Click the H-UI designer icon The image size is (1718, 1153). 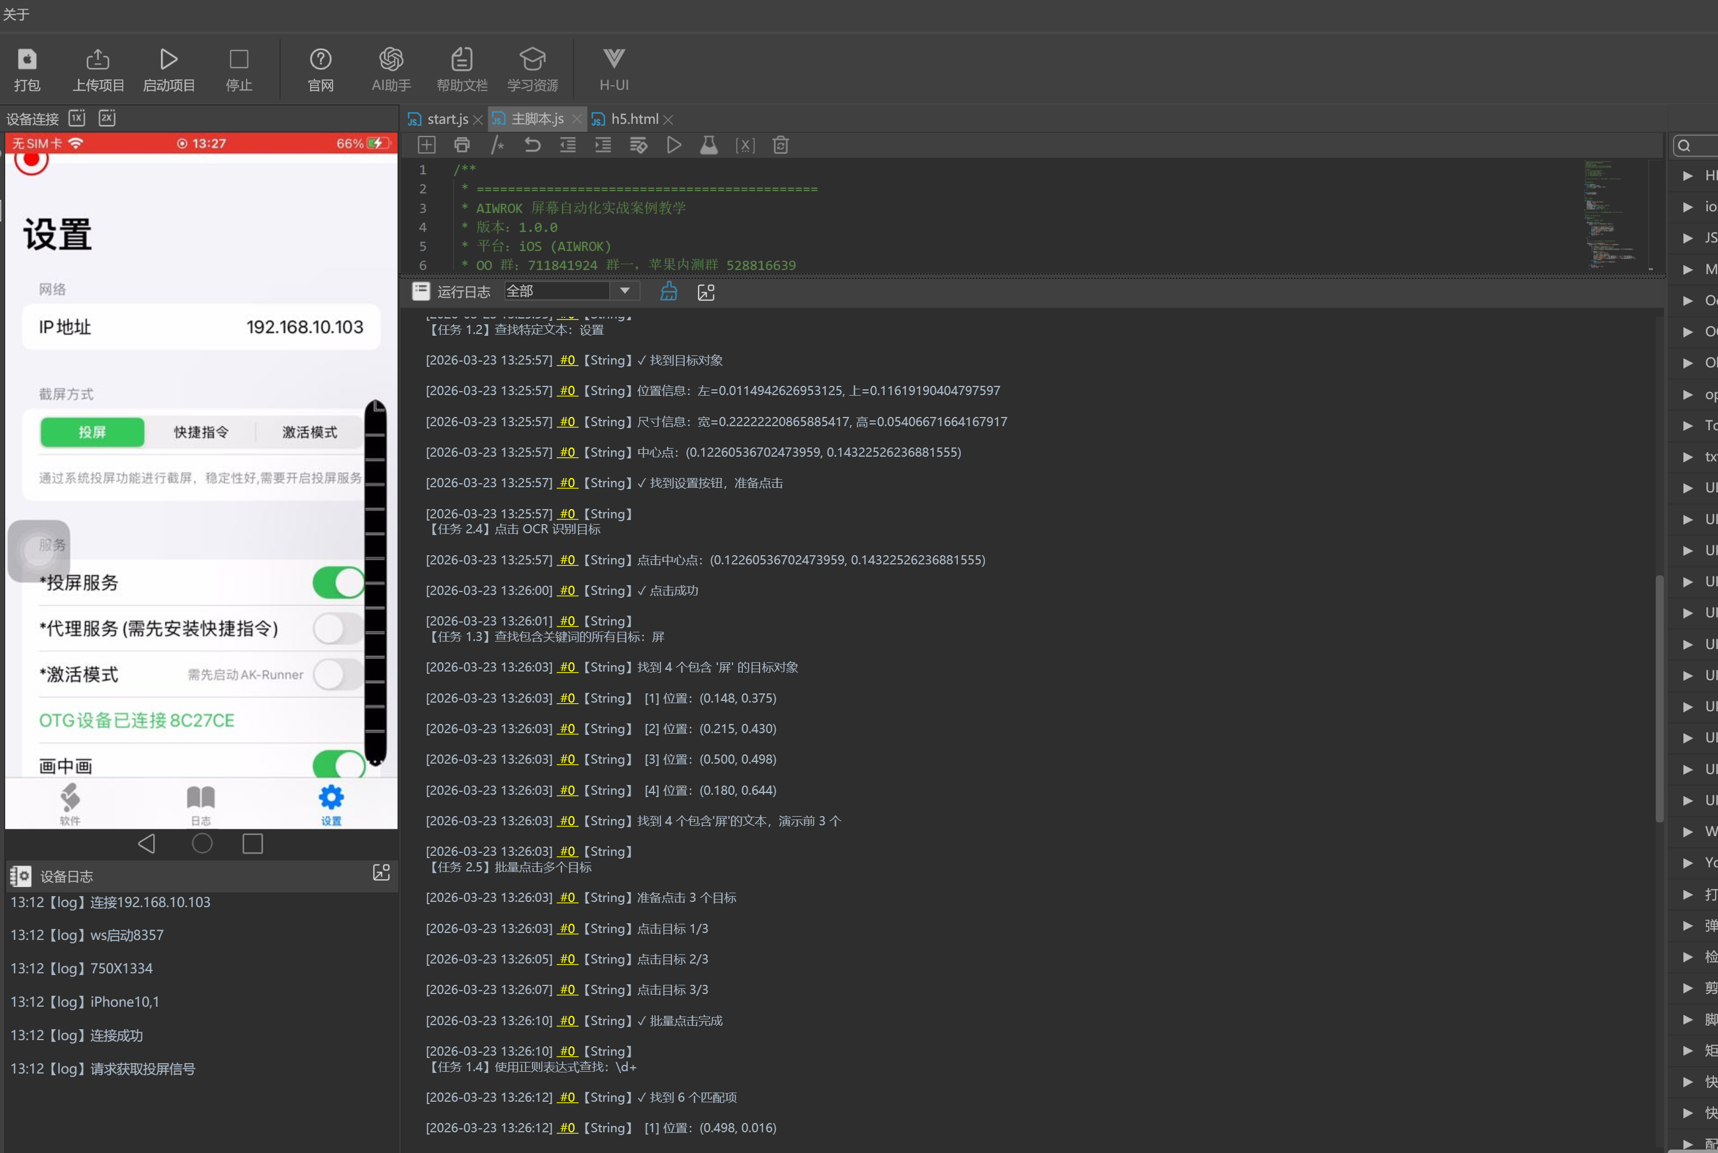click(x=614, y=59)
